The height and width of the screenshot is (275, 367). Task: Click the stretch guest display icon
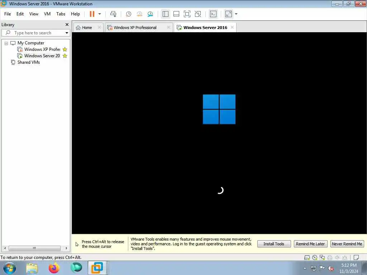(229, 14)
